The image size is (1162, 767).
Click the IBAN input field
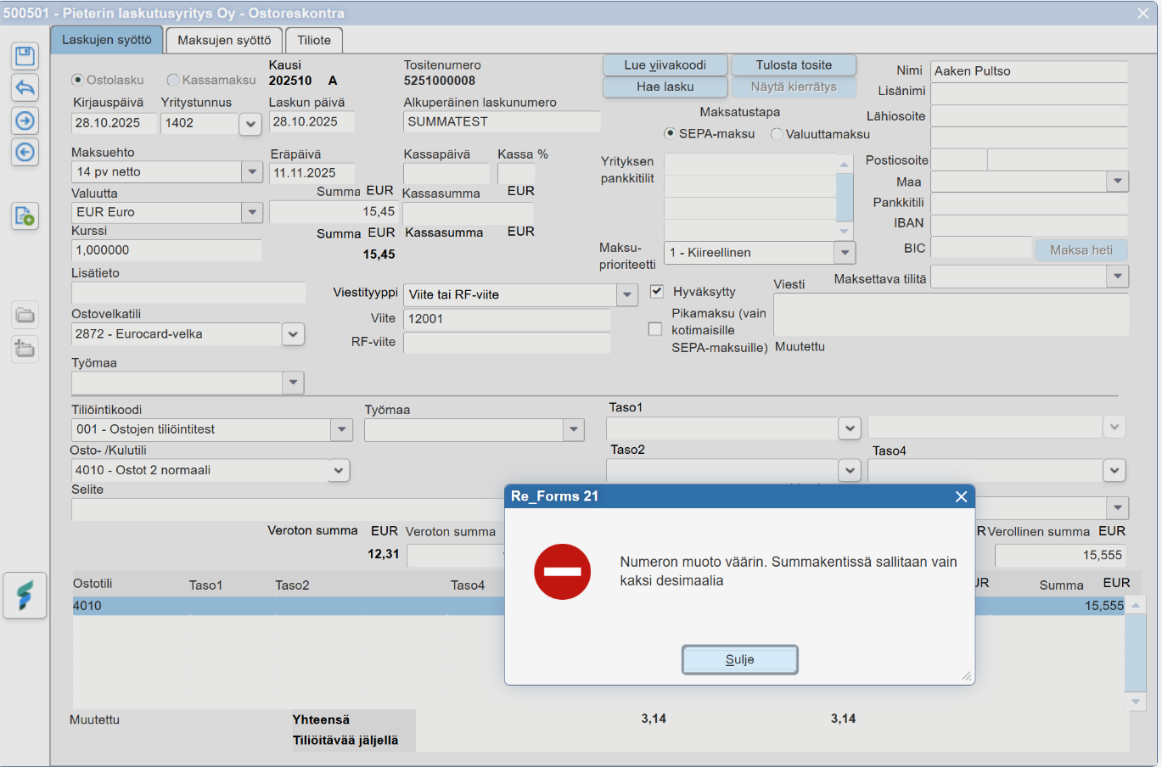pyautogui.click(x=1030, y=224)
